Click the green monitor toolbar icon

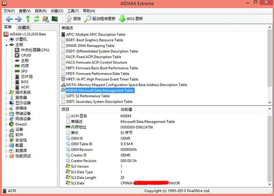pos(55,19)
